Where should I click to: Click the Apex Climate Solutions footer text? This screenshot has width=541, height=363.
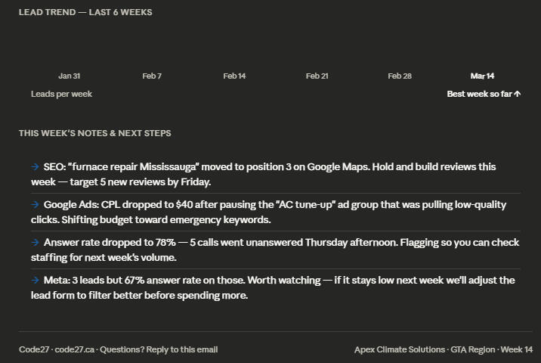[400, 349]
